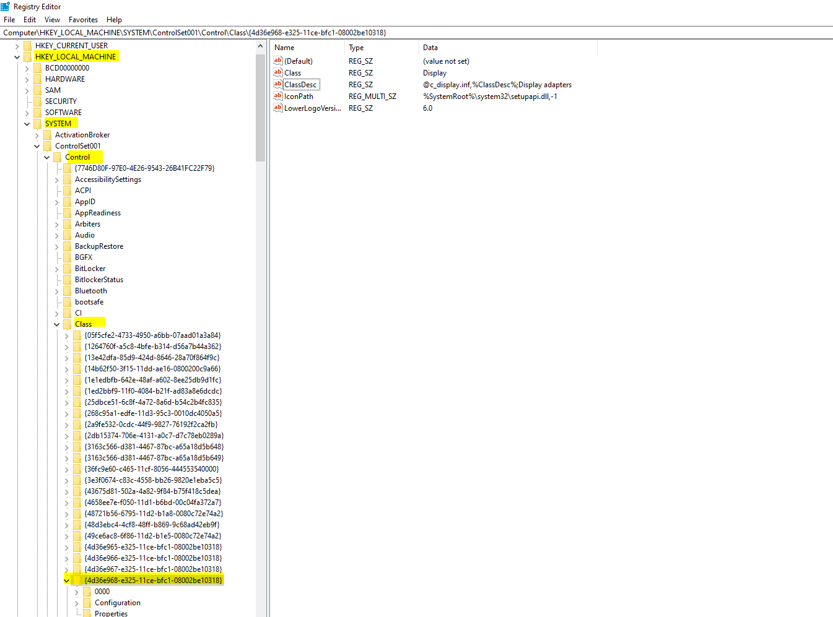Click the scrollbar up arrow
This screenshot has width=833, height=617.
click(x=261, y=45)
